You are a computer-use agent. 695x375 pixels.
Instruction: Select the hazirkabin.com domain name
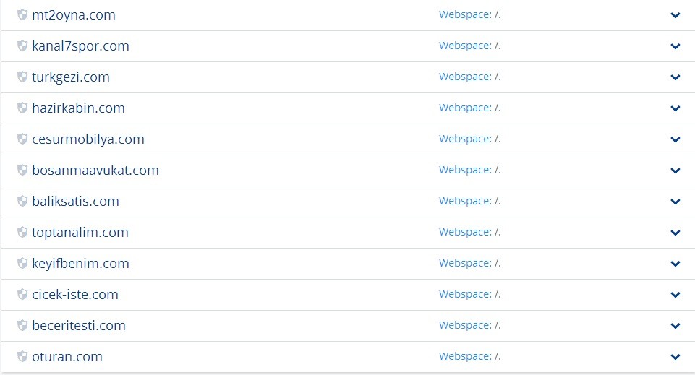(x=78, y=108)
